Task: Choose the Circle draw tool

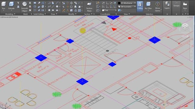Action: click(x=57, y=7)
